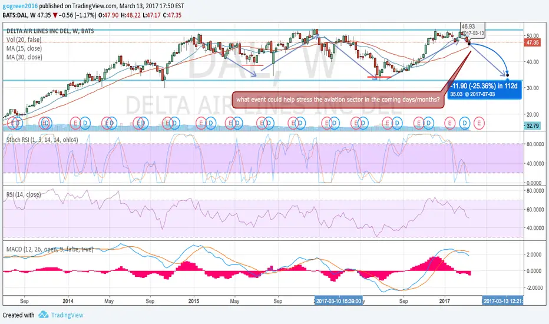549x324 pixels.
Task: Click the MACD (12, 26, open, 9) indicator label
Action: tap(49, 249)
